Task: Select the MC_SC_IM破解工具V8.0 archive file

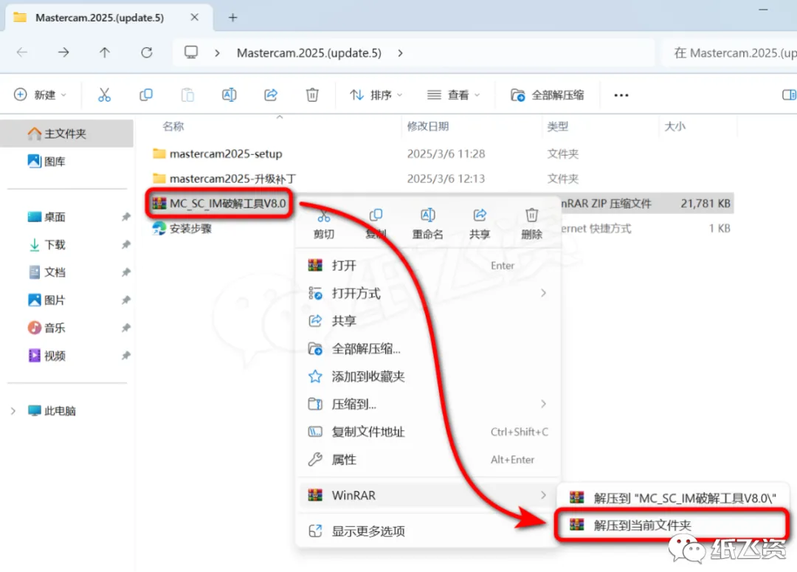Action: click(x=219, y=204)
